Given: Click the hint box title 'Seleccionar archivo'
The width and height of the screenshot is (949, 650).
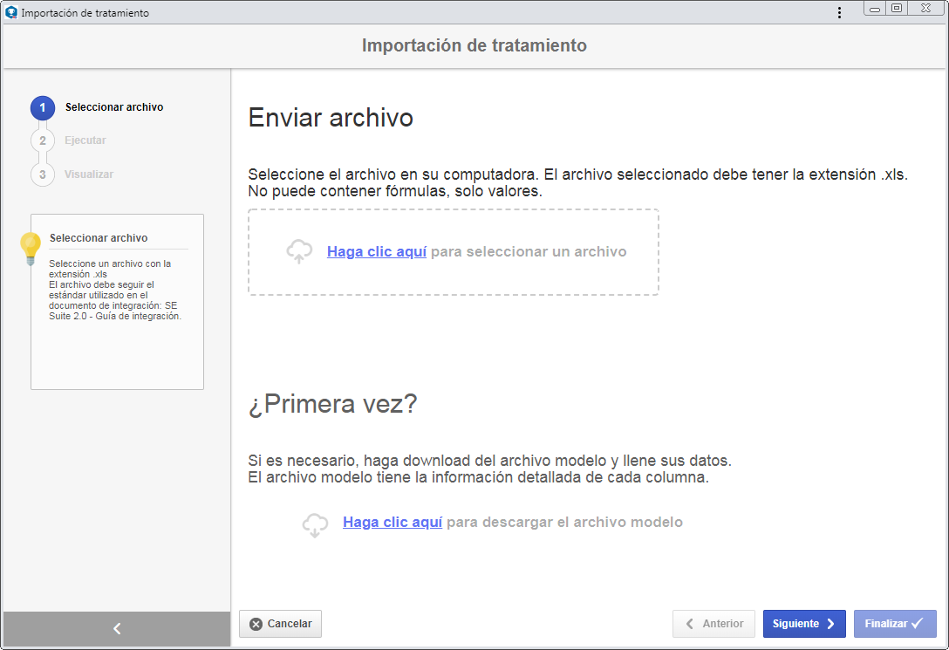Looking at the screenshot, I should (99, 238).
